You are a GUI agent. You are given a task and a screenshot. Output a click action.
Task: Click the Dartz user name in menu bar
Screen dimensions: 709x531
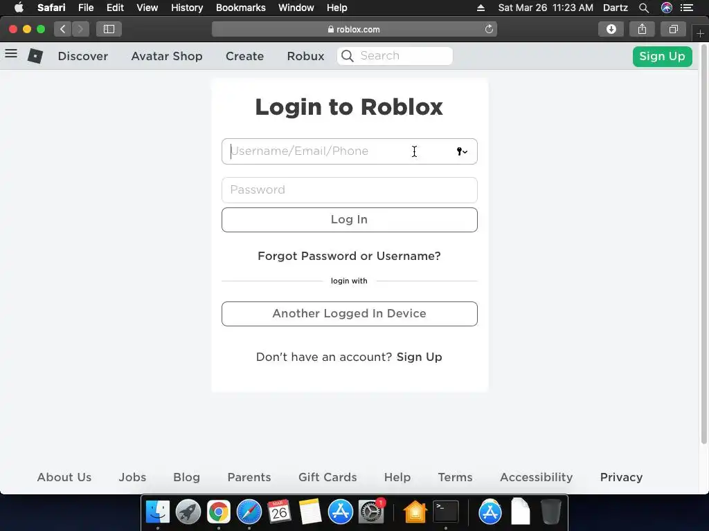[616, 8]
